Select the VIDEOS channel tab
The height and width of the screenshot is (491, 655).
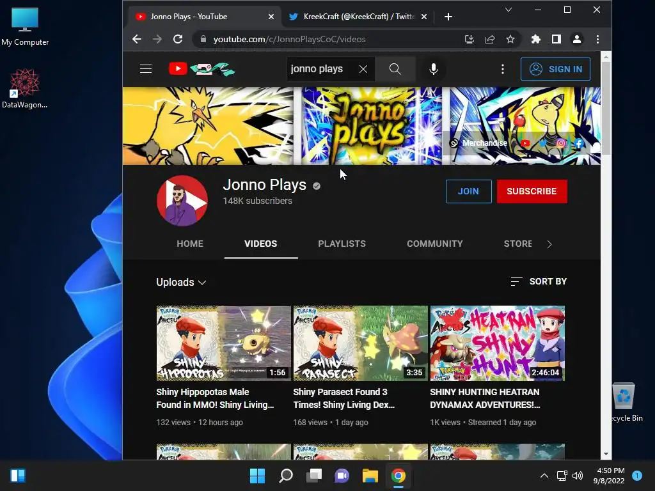tap(261, 244)
